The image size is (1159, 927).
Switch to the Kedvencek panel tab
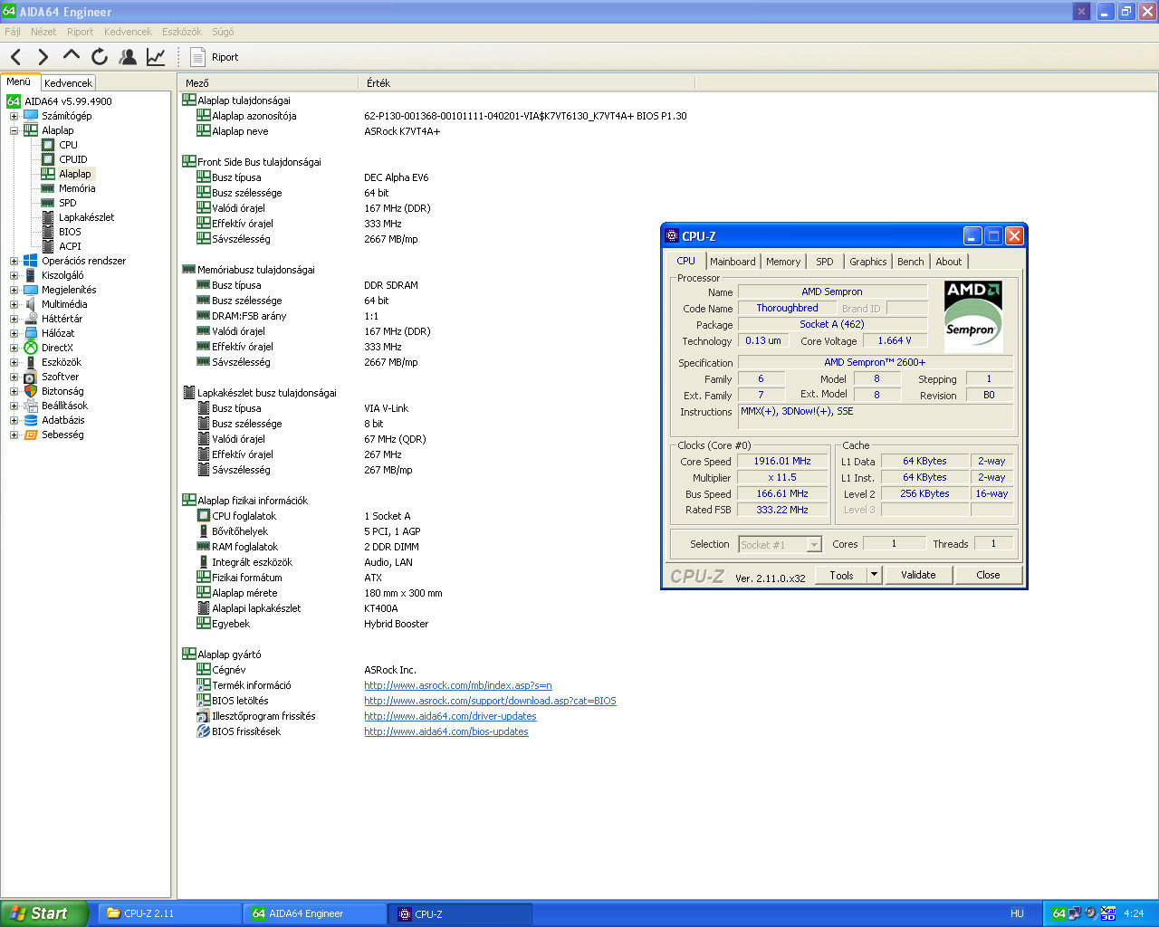(68, 82)
